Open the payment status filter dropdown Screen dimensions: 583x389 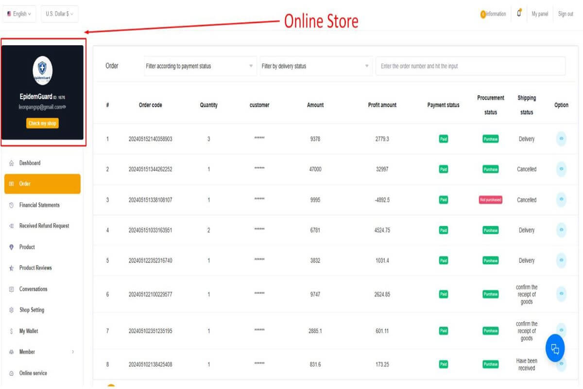[199, 66]
